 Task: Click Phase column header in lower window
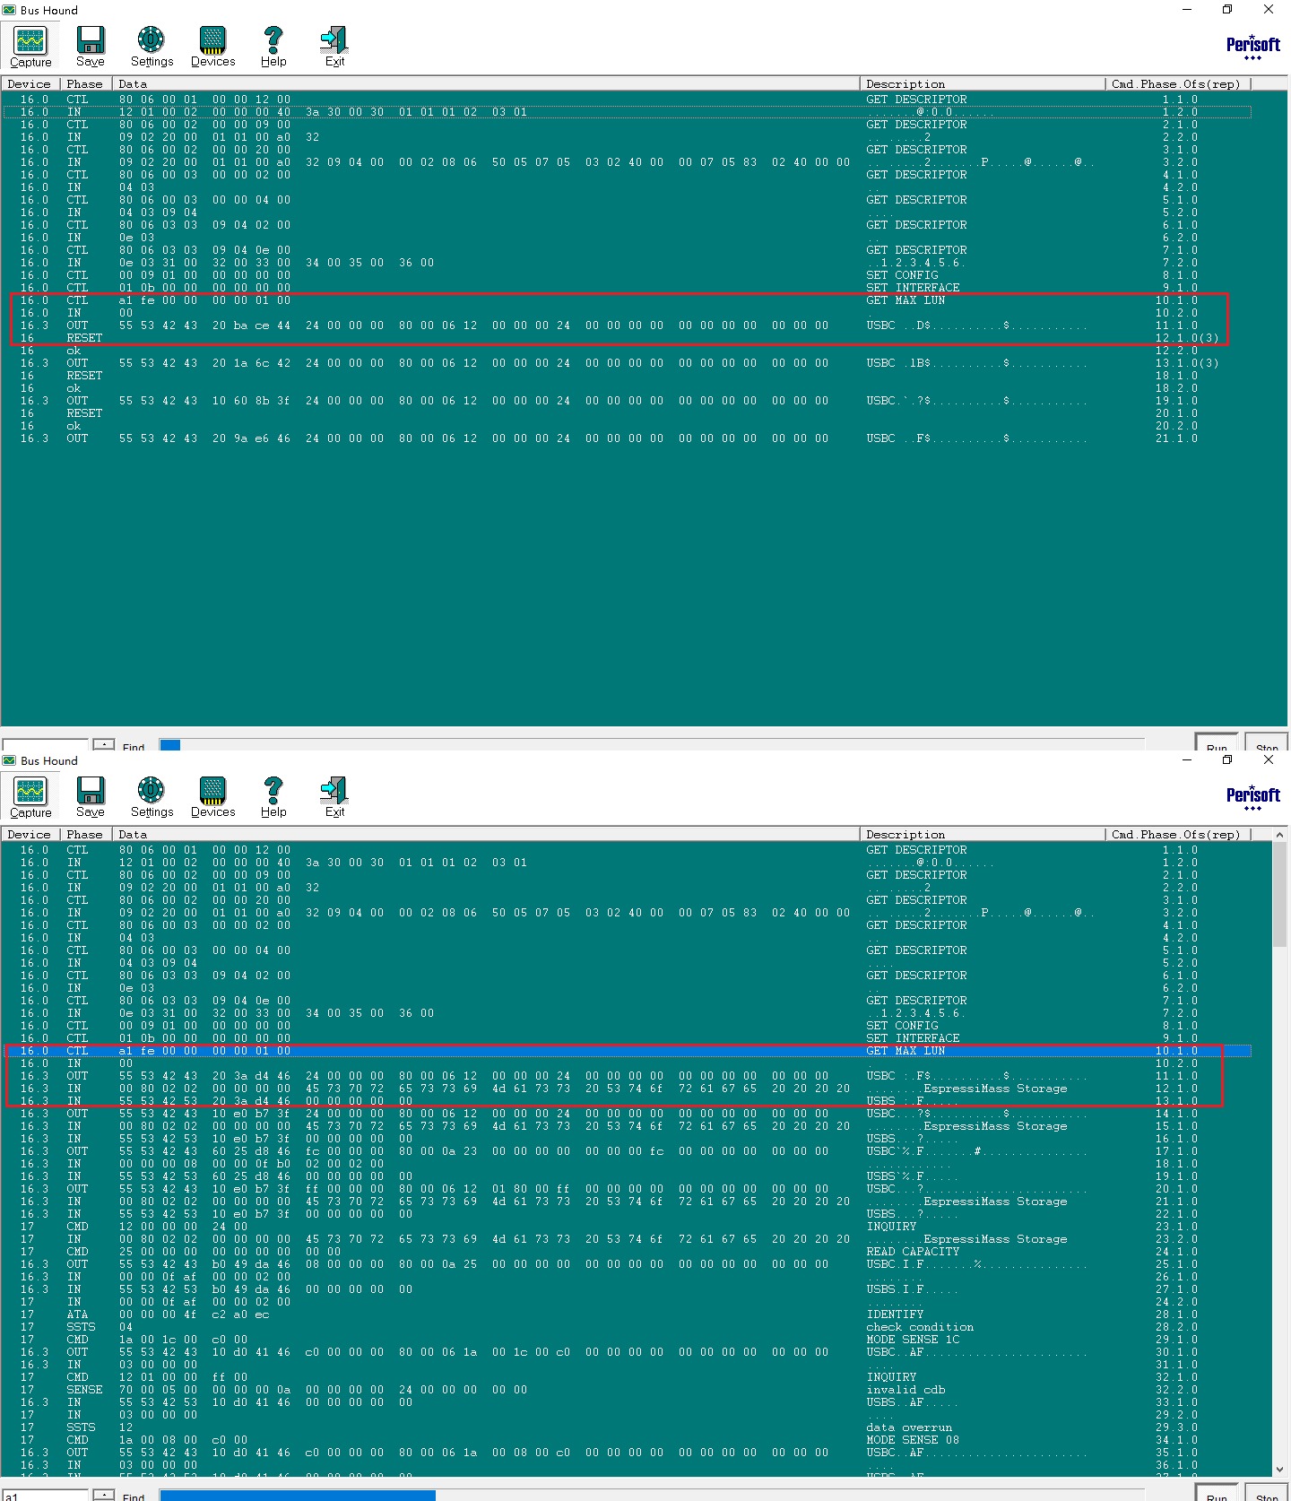85,834
